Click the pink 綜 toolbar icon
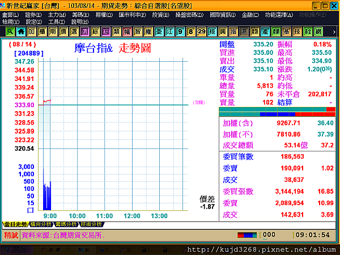Screen dimensions: 340x255 click(x=106, y=32)
